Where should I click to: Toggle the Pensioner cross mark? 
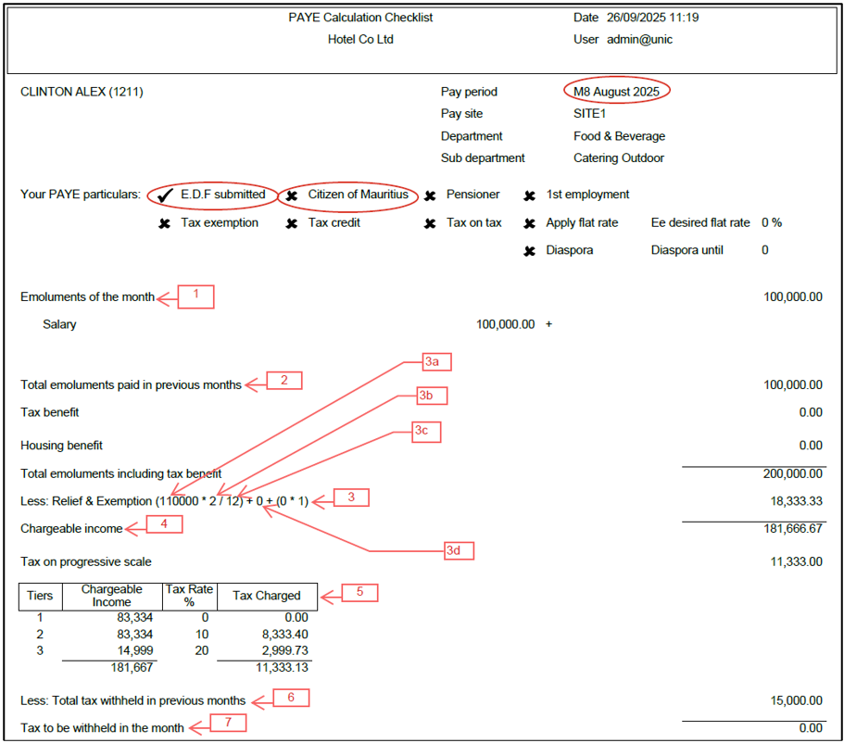point(430,195)
